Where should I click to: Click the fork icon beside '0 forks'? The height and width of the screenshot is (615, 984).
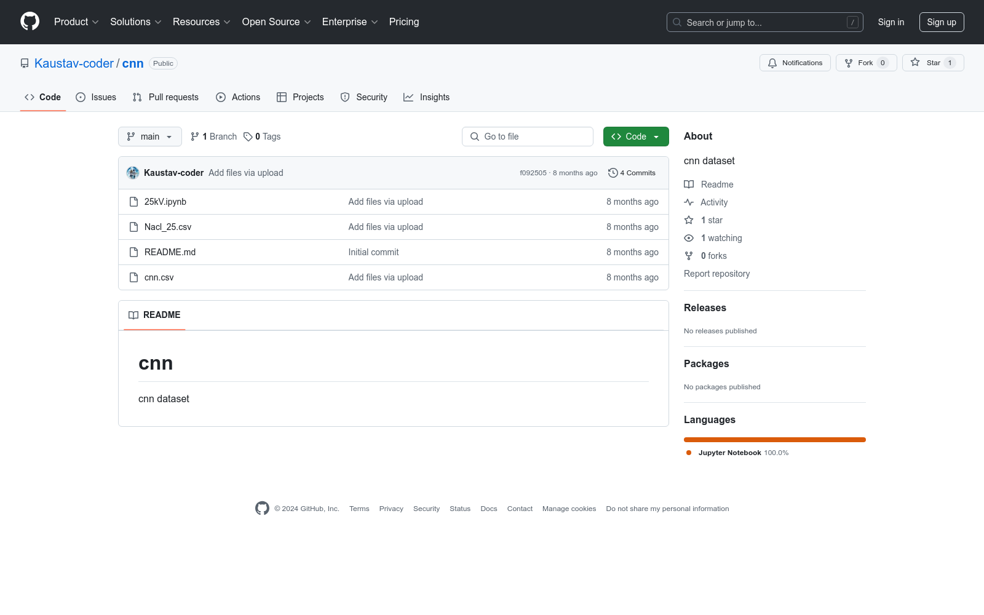coord(689,256)
